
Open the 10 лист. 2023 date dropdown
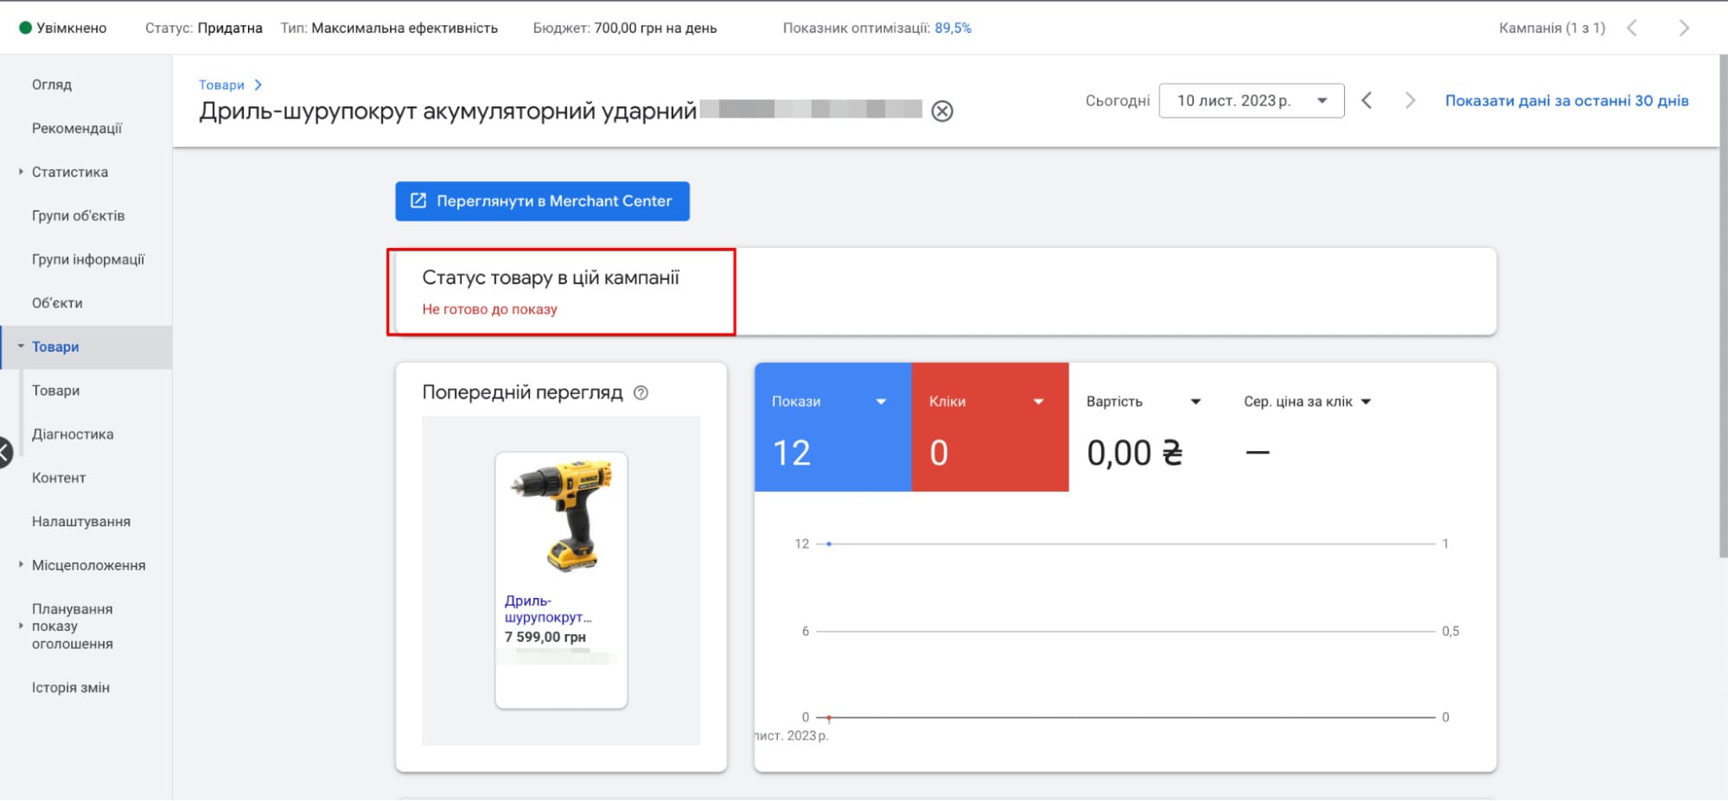click(x=1251, y=100)
